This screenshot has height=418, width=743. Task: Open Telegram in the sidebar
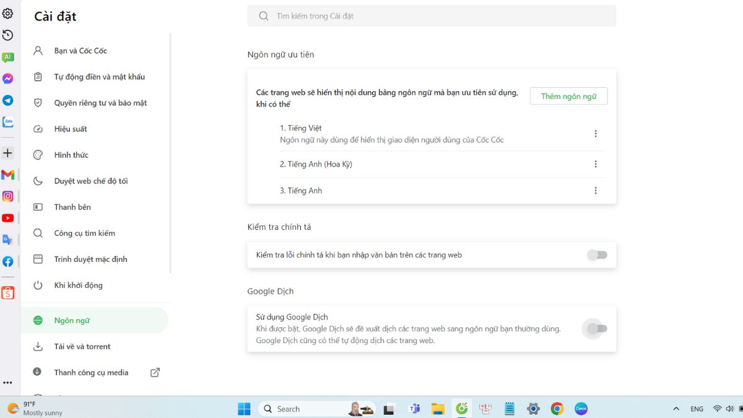7,100
